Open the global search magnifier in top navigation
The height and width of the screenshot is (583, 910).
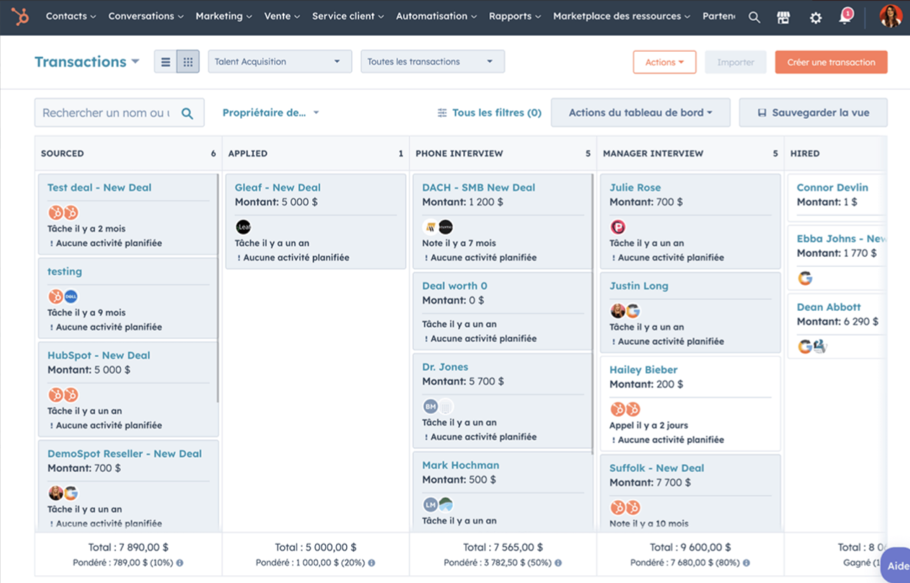(x=754, y=17)
